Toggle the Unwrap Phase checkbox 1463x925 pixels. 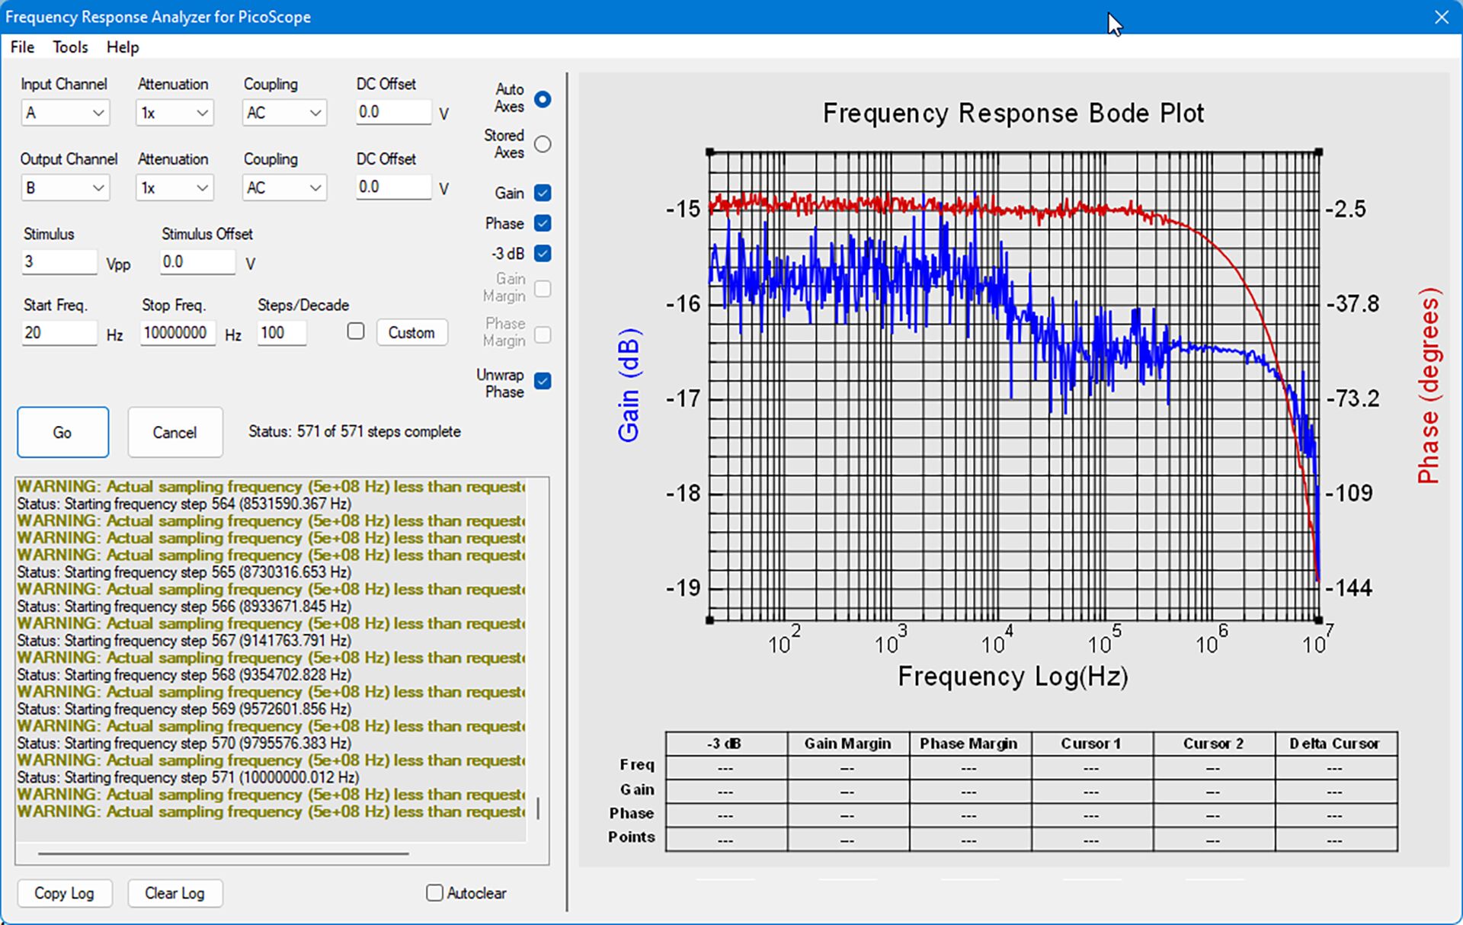click(x=543, y=381)
